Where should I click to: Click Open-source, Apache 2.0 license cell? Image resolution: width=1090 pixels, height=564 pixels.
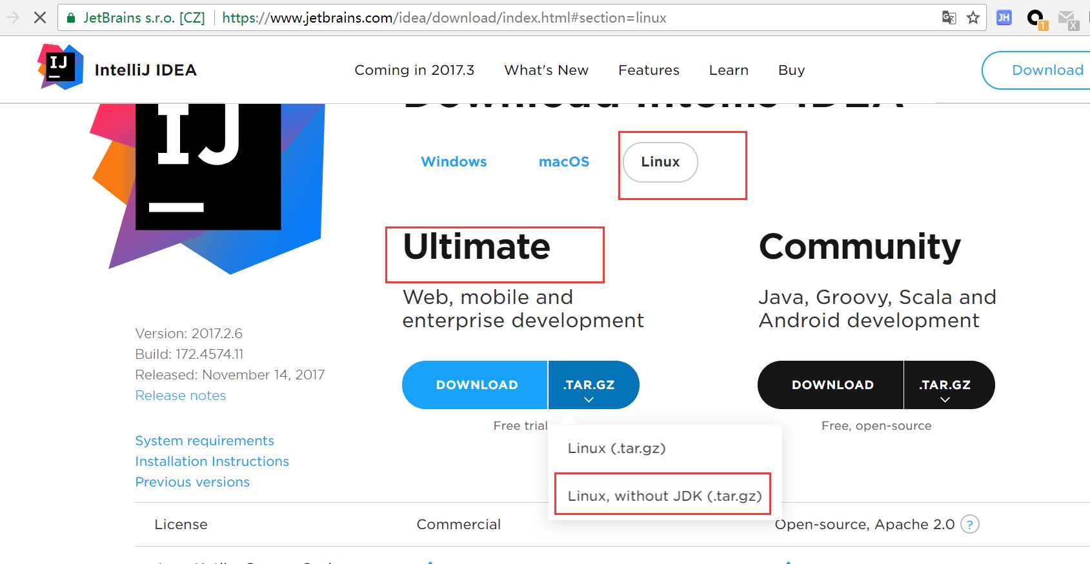(865, 525)
